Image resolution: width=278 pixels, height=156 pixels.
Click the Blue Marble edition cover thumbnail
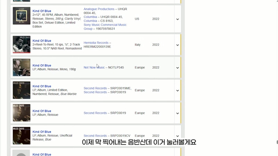pyautogui.click(x=22, y=90)
